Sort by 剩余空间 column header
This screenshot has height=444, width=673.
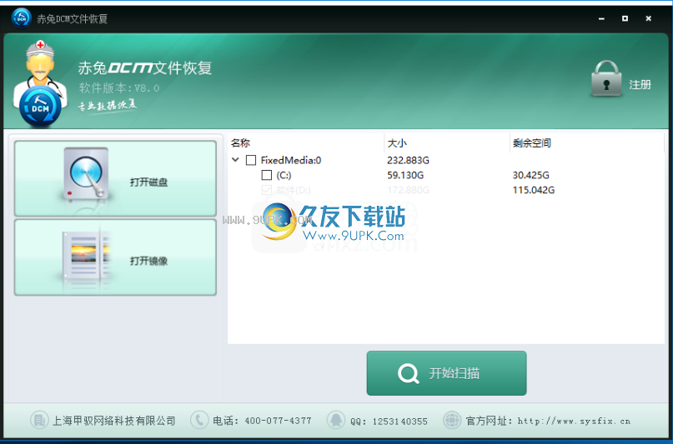click(532, 142)
